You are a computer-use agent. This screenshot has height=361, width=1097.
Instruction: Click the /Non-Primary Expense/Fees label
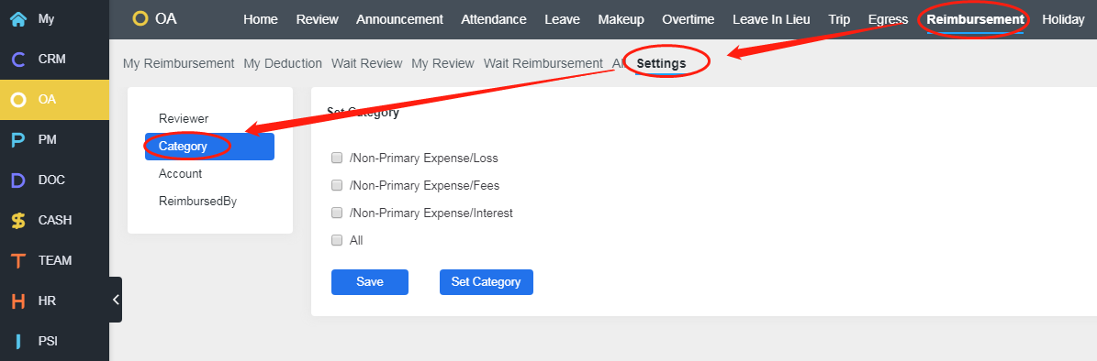tap(424, 186)
